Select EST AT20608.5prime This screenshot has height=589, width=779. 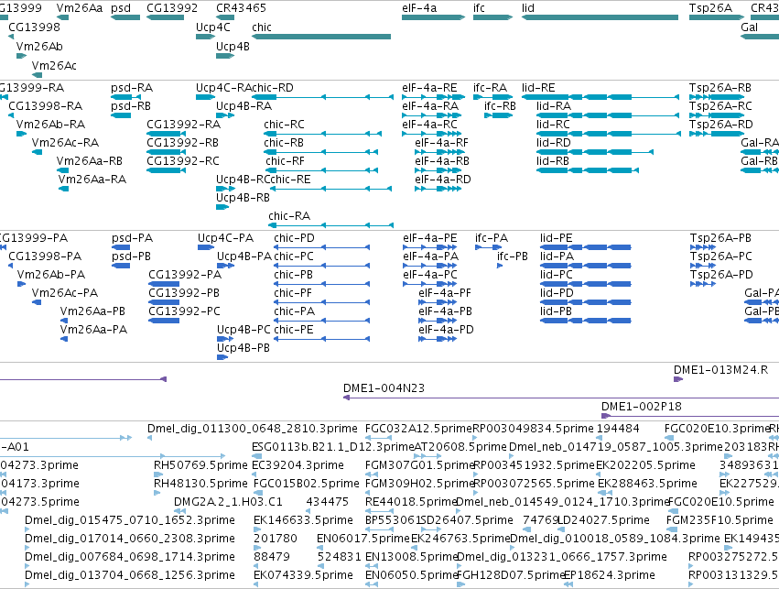pos(460,447)
